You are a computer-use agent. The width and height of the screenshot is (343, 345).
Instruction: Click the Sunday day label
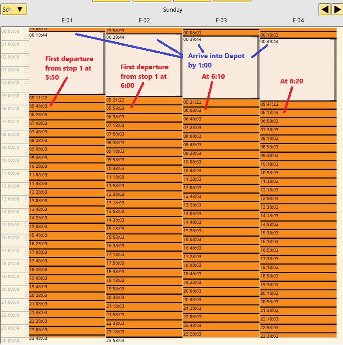pos(173,10)
